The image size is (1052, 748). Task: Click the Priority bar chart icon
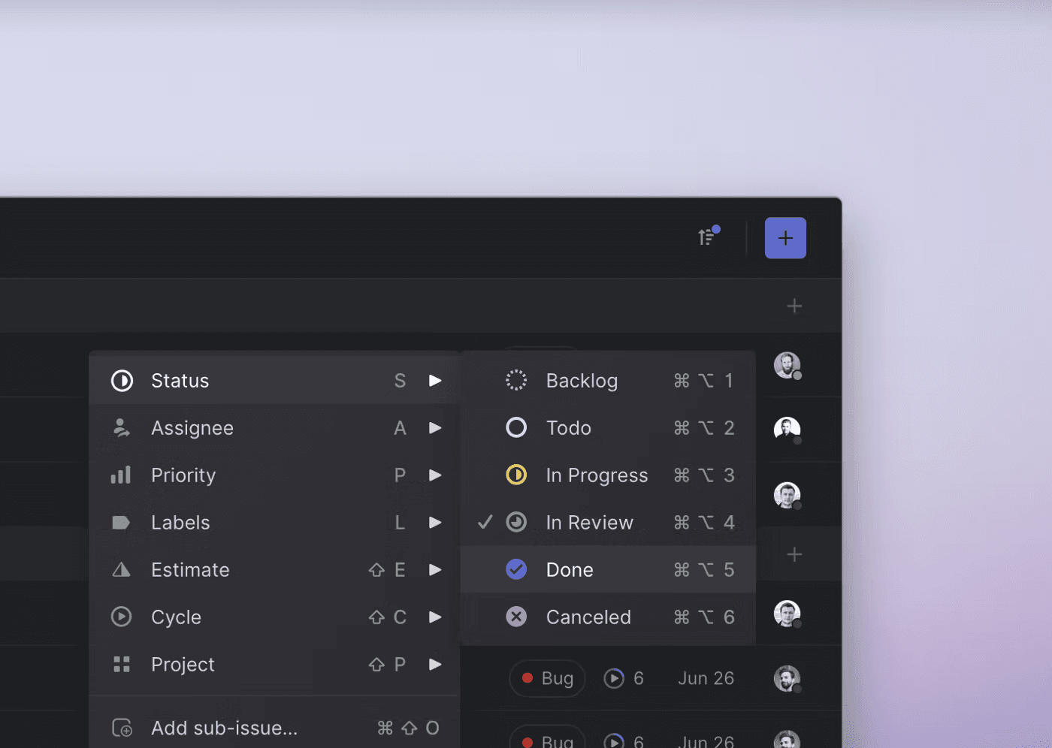(121, 475)
